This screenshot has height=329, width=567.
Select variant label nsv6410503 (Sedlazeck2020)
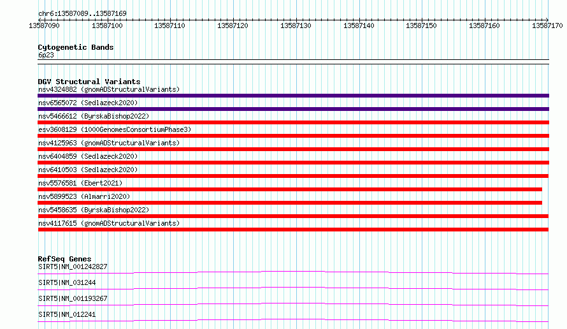(x=88, y=170)
